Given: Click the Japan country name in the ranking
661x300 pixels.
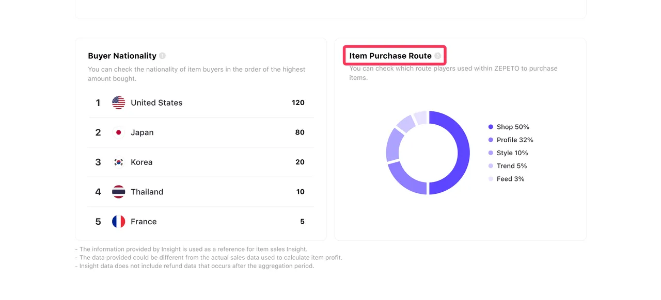Looking at the screenshot, I should [x=142, y=132].
